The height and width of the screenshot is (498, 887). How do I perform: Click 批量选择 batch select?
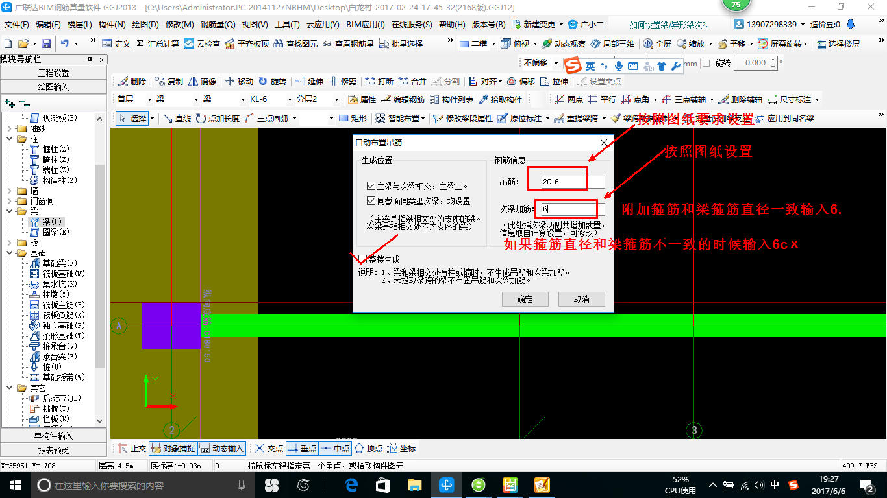[x=401, y=43]
